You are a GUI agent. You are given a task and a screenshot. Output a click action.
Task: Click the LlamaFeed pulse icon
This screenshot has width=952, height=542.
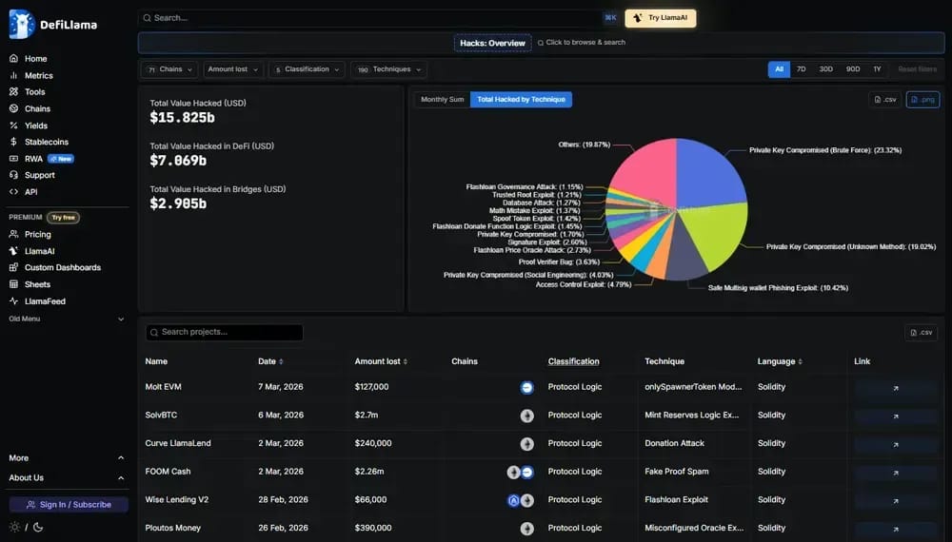13,301
